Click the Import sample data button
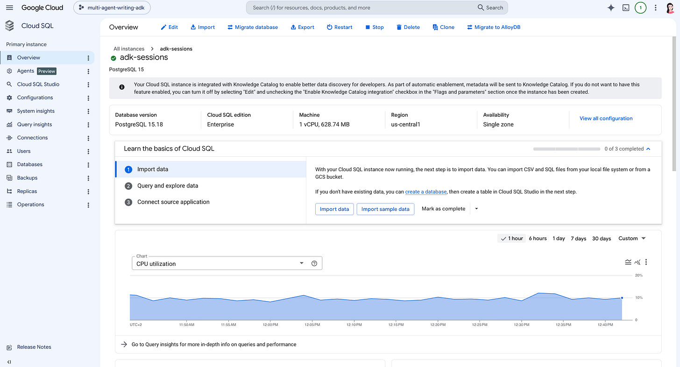Viewport: 680px width, 367px height. coord(385,209)
